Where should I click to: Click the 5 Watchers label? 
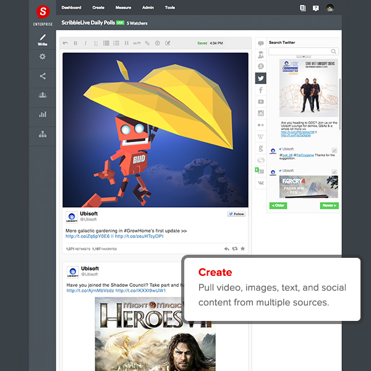coord(137,23)
